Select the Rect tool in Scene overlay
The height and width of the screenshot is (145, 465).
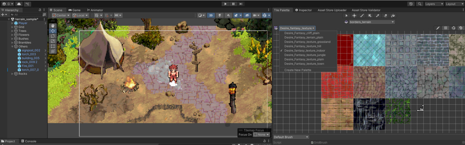(53, 46)
